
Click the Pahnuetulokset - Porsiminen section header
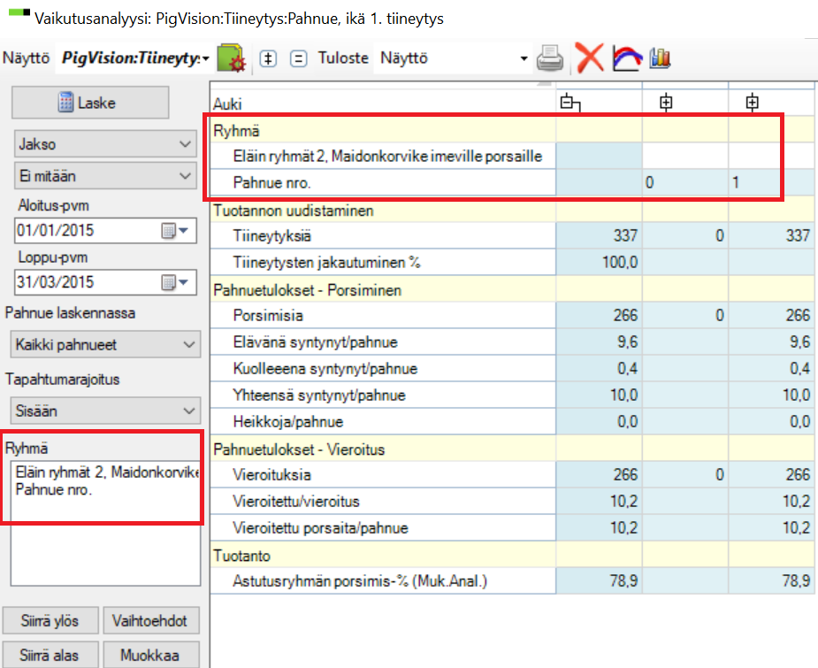tap(307, 290)
